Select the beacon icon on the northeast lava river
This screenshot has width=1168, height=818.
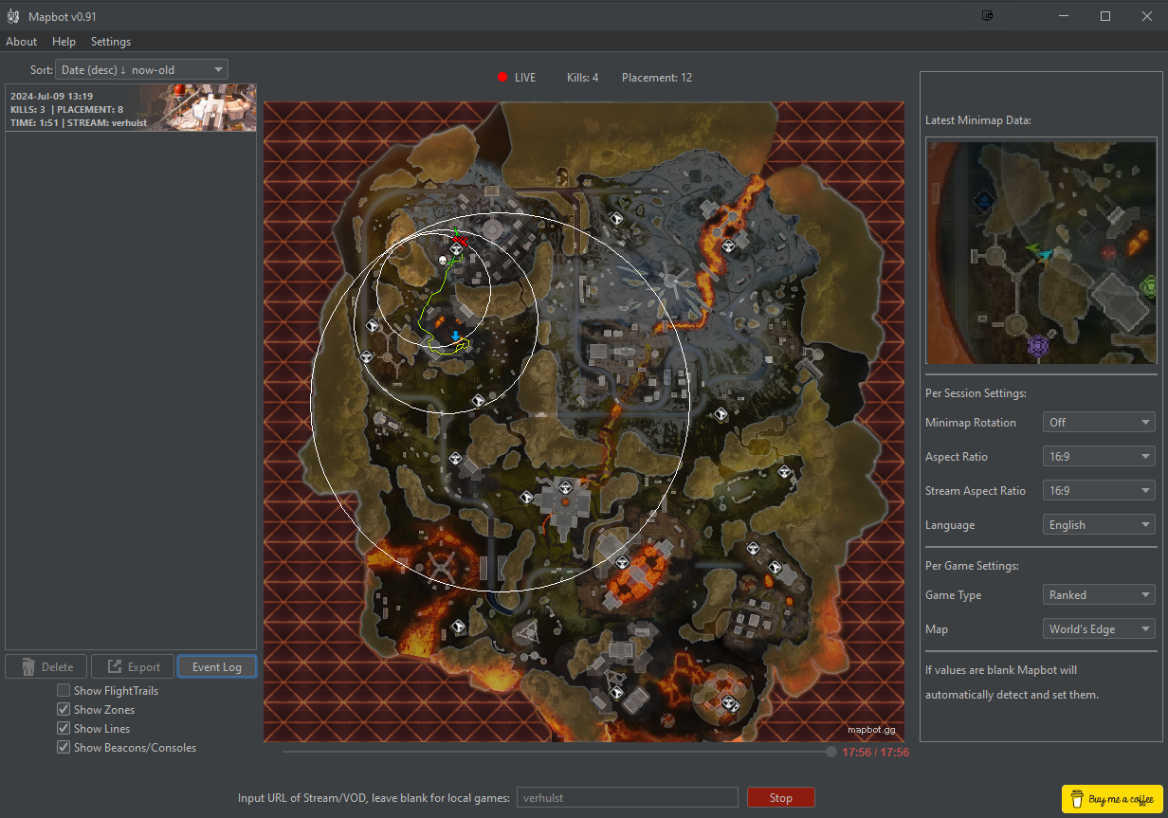point(728,246)
